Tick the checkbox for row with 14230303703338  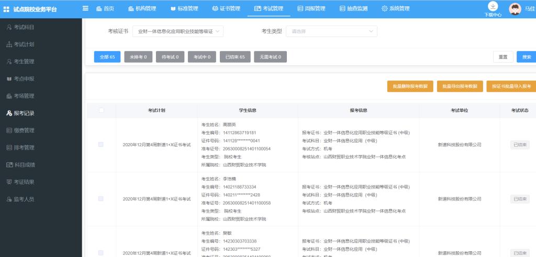(101, 253)
